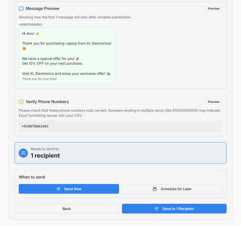
Task: Click 'Thank you for your time!' footer text
Action: point(39,79)
